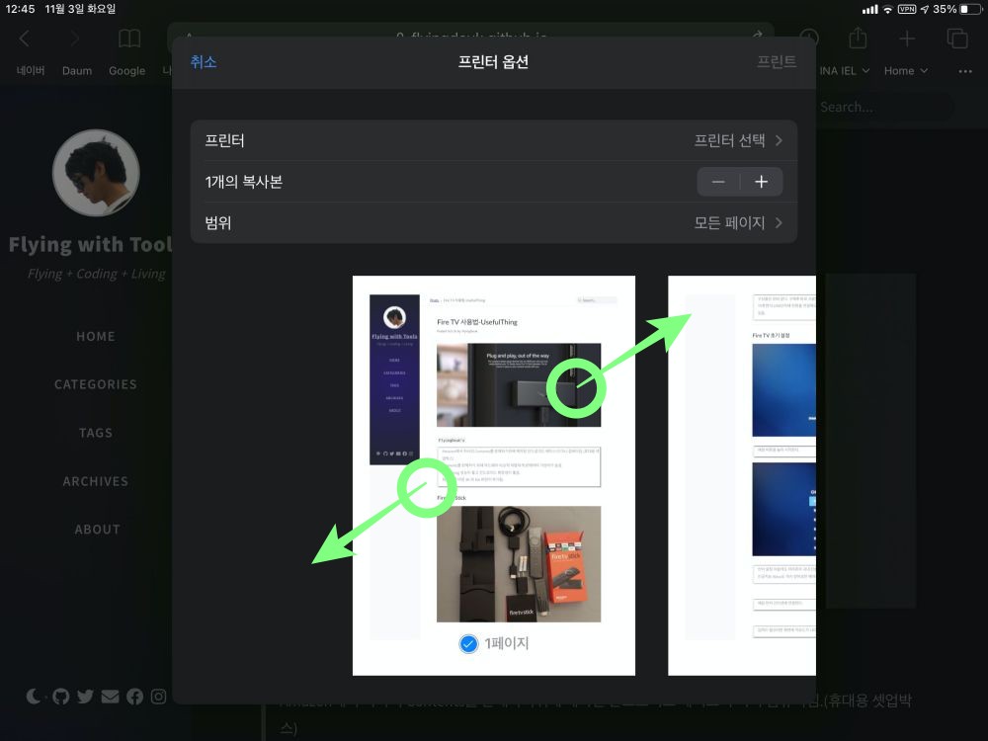Viewport: 988px width, 741px height.
Task: Open the Home dropdown in the tab bar
Action: pos(905,70)
